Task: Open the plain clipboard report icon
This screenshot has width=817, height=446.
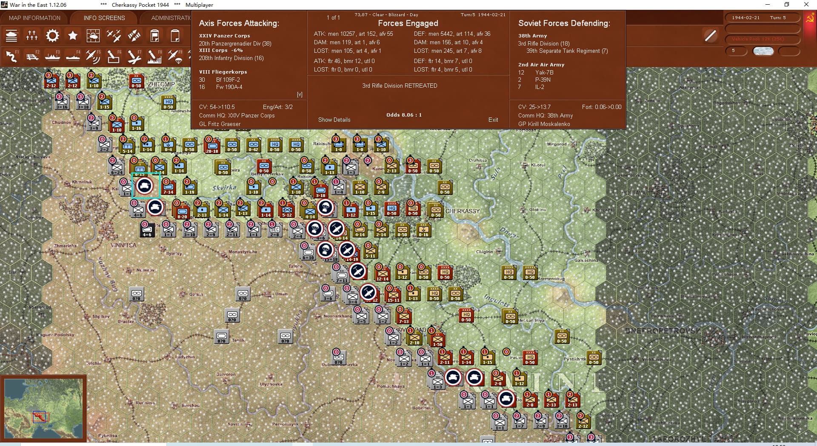Action: pos(175,36)
